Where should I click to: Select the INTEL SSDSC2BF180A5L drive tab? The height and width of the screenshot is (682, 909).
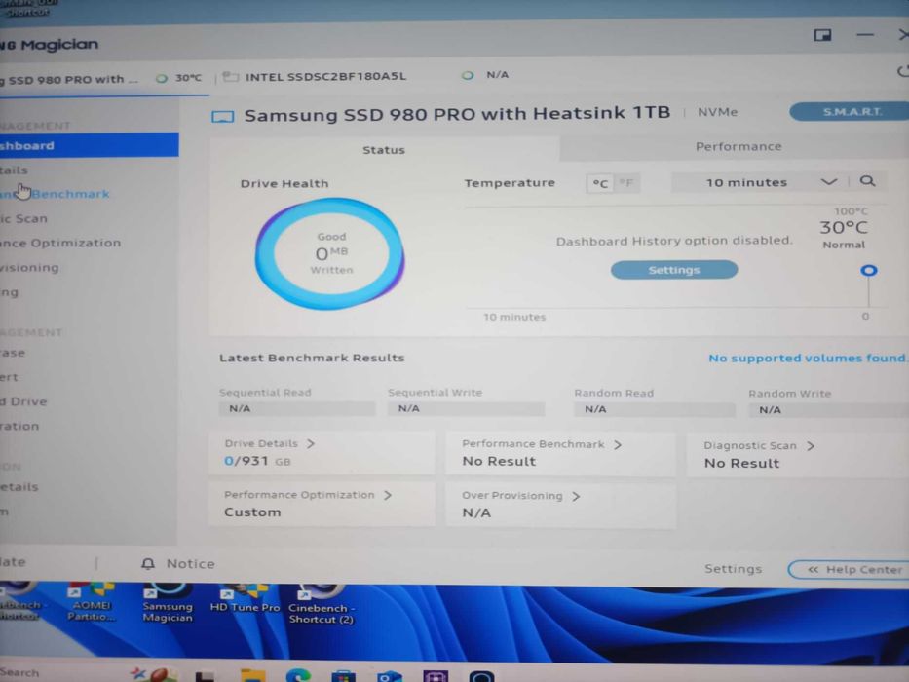325,76
